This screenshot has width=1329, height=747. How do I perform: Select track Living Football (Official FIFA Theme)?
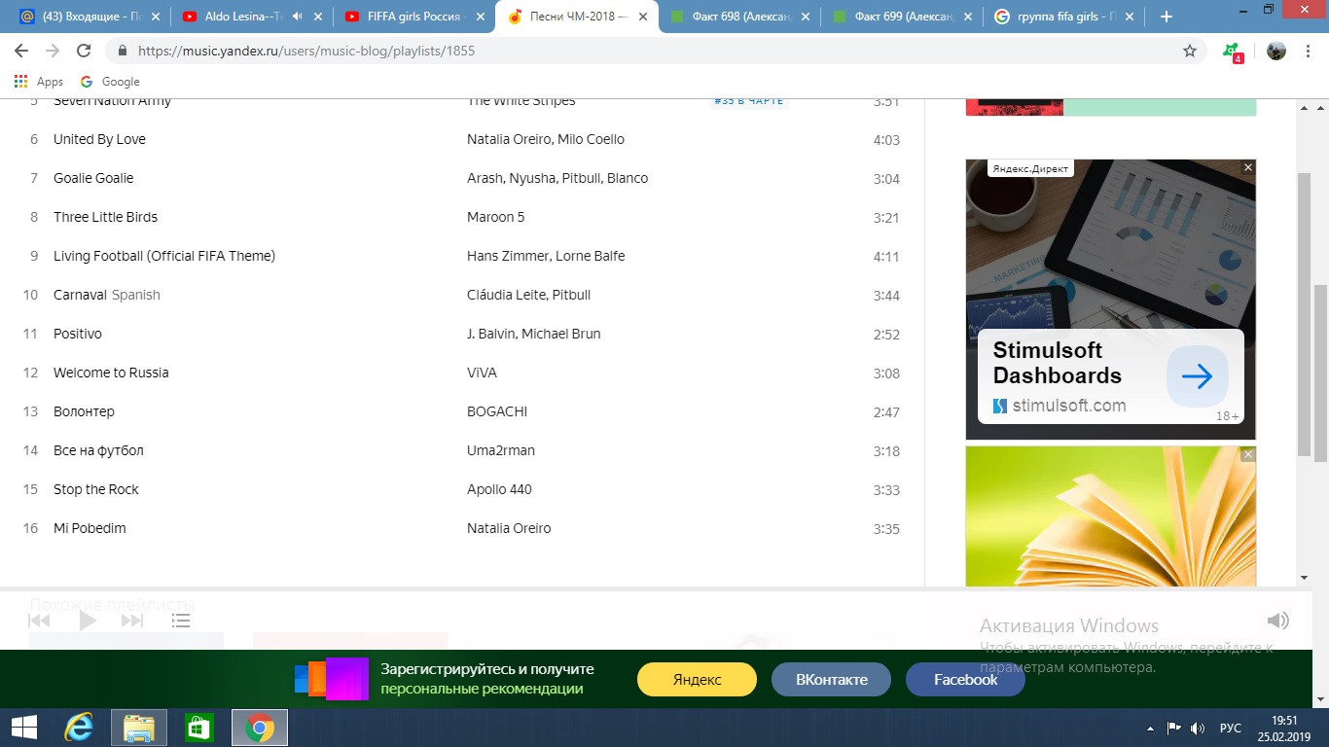click(x=164, y=256)
